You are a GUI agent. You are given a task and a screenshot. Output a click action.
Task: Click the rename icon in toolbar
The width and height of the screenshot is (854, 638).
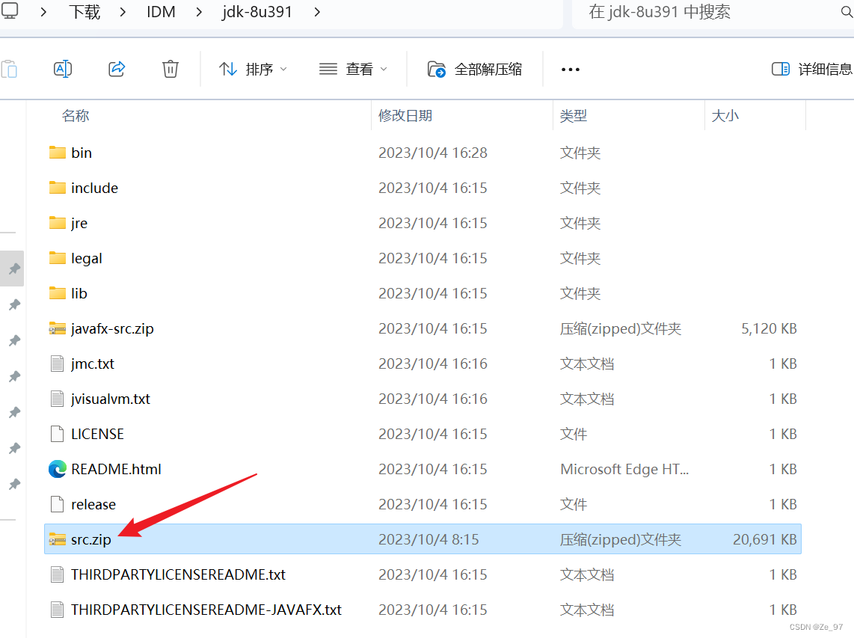(x=63, y=70)
